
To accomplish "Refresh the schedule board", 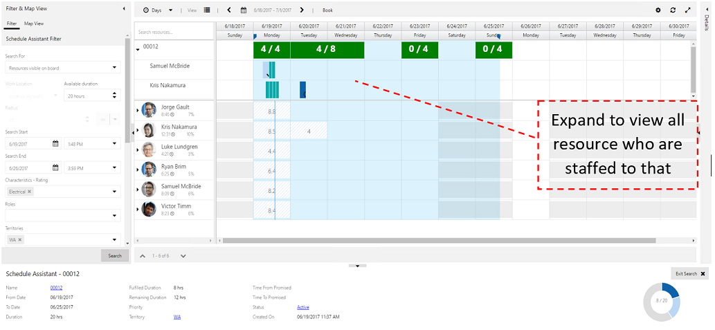I will (x=673, y=10).
